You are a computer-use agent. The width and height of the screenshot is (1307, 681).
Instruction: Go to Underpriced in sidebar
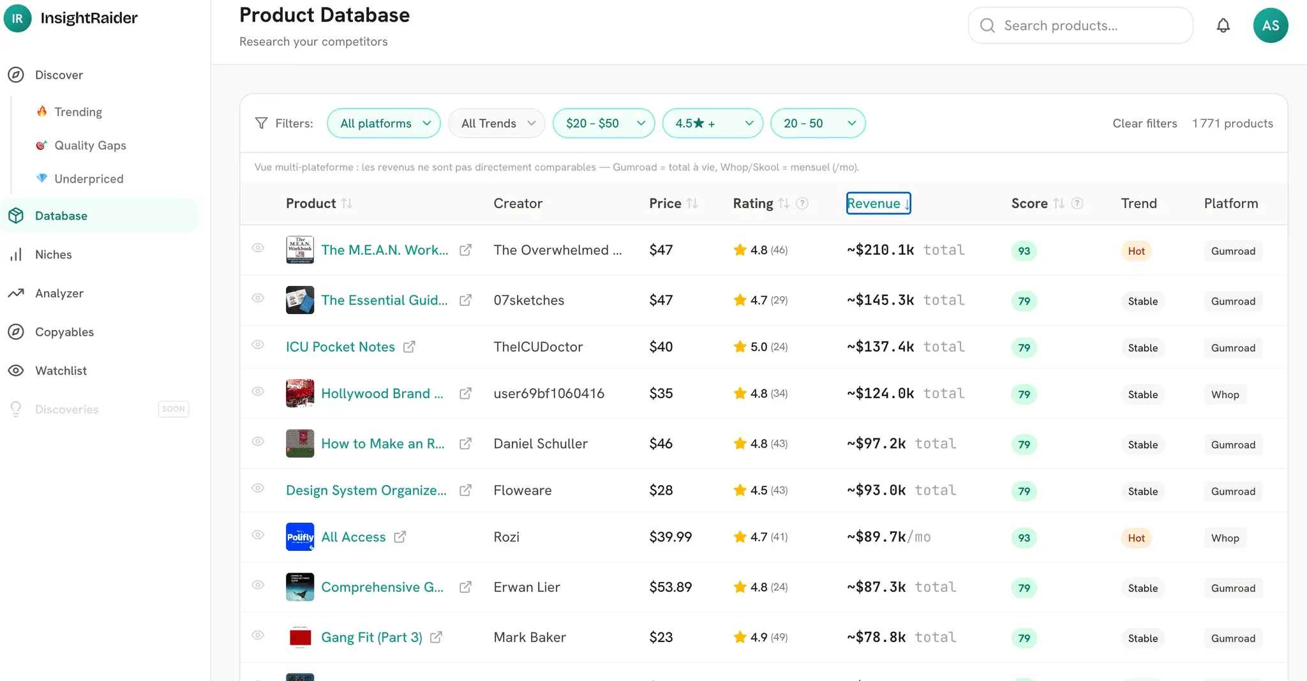click(x=89, y=179)
